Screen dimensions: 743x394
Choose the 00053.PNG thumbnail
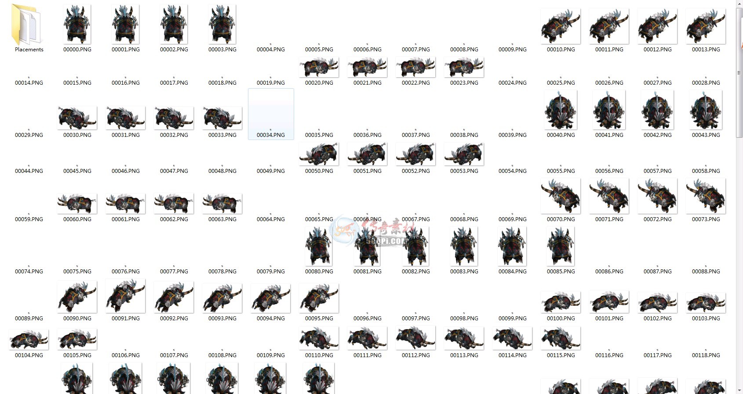click(x=464, y=154)
